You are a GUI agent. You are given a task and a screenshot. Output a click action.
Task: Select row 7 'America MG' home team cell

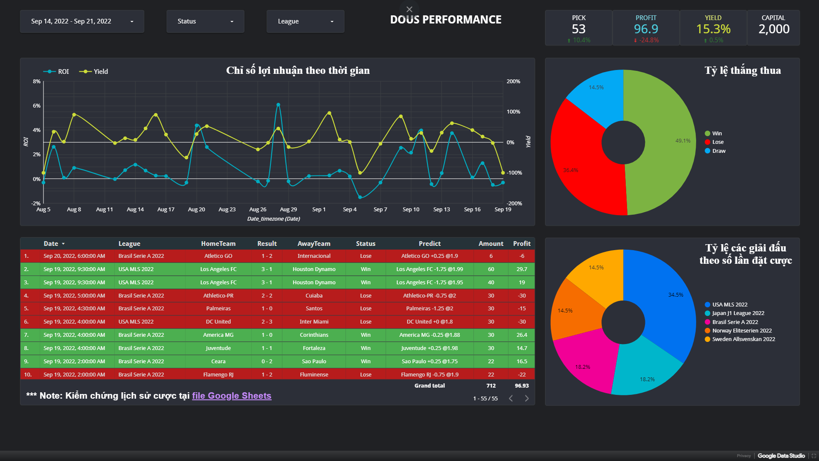218,335
